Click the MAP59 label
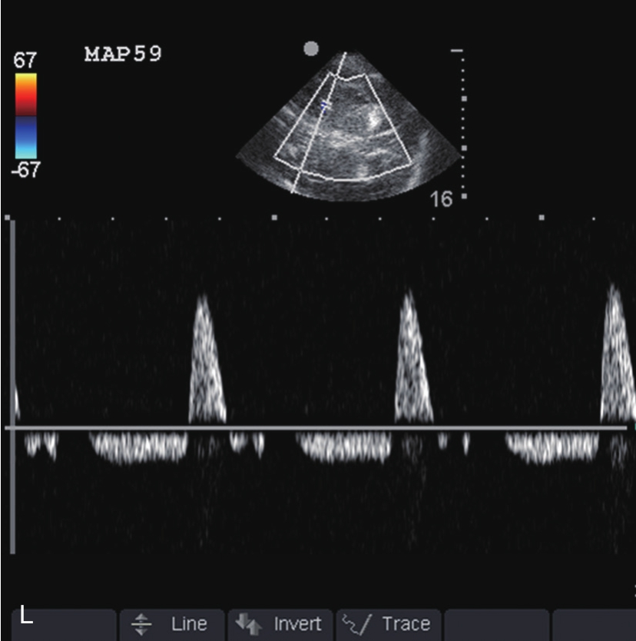Screen dimensions: 636x641 [123, 54]
